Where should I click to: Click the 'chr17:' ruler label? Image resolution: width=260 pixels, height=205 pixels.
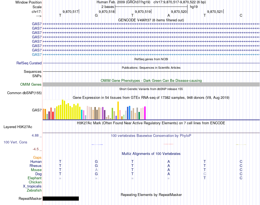pyautogui.click(x=36, y=11)
